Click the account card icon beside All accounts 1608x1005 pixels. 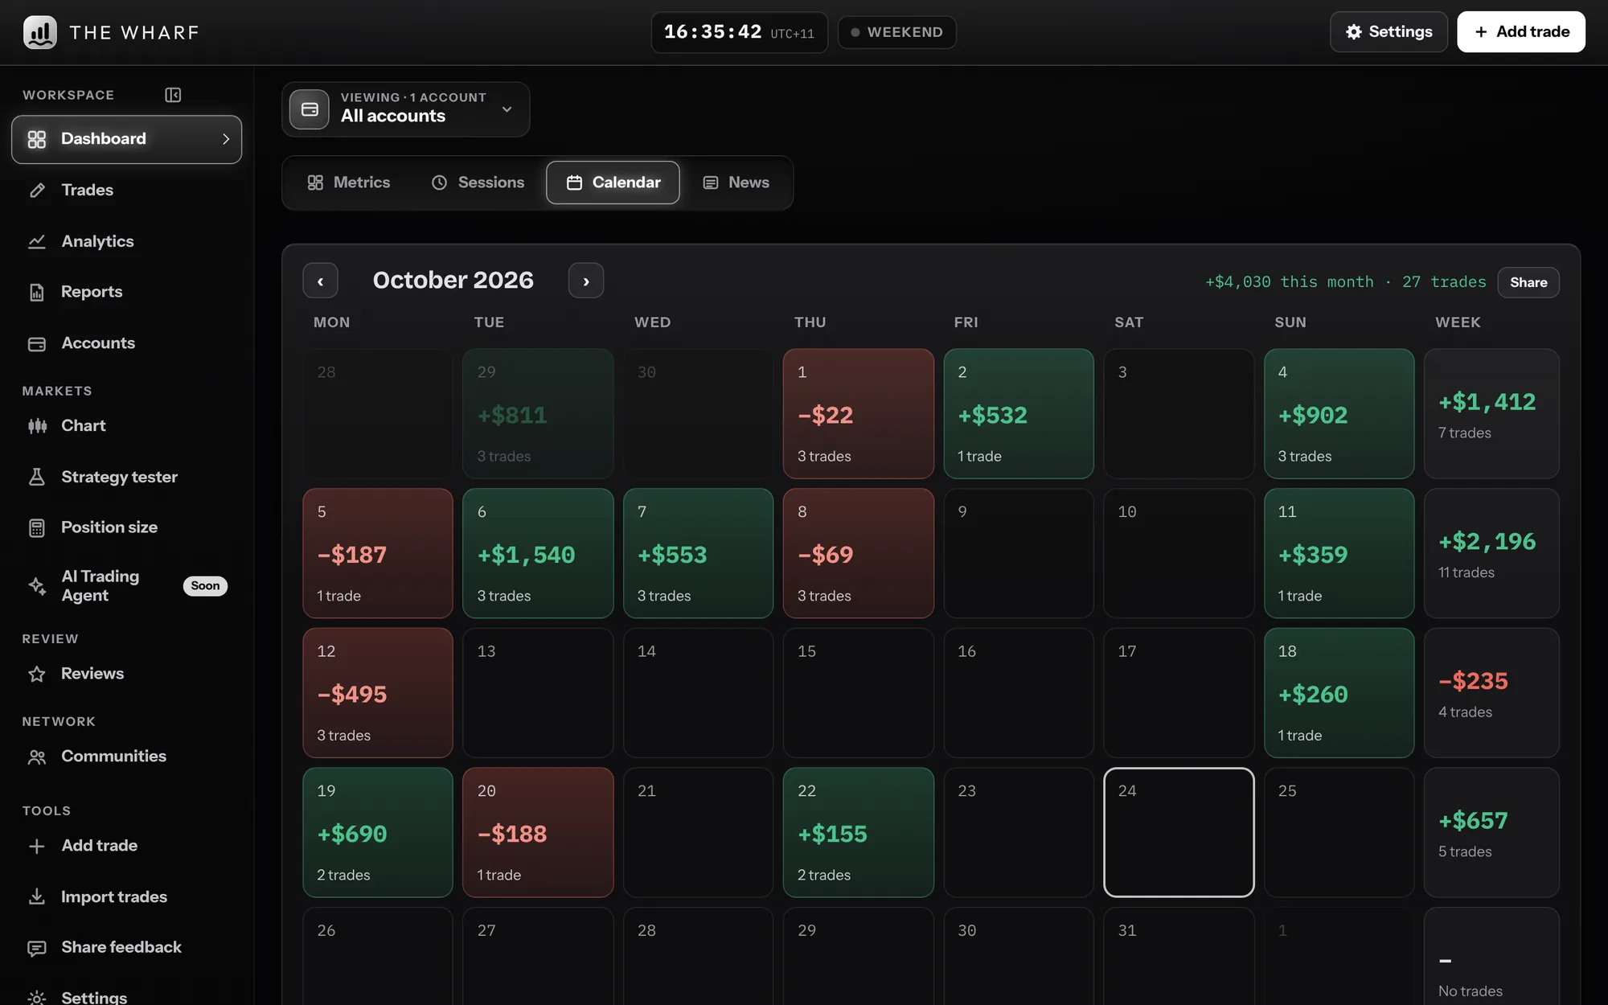(x=310, y=109)
